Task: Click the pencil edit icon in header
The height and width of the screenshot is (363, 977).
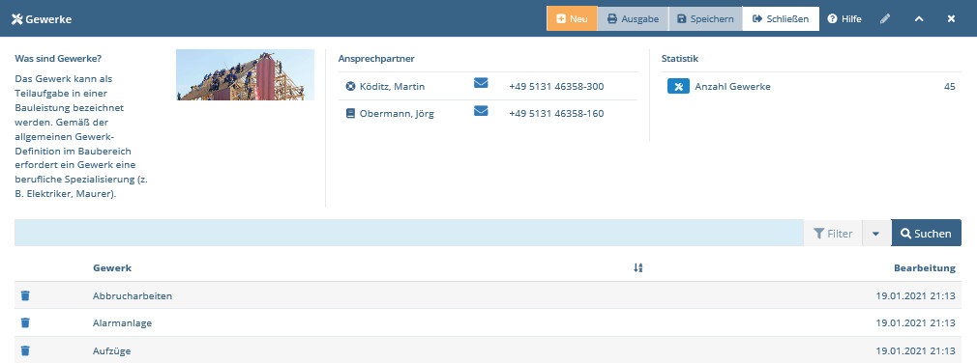Action: point(885,18)
